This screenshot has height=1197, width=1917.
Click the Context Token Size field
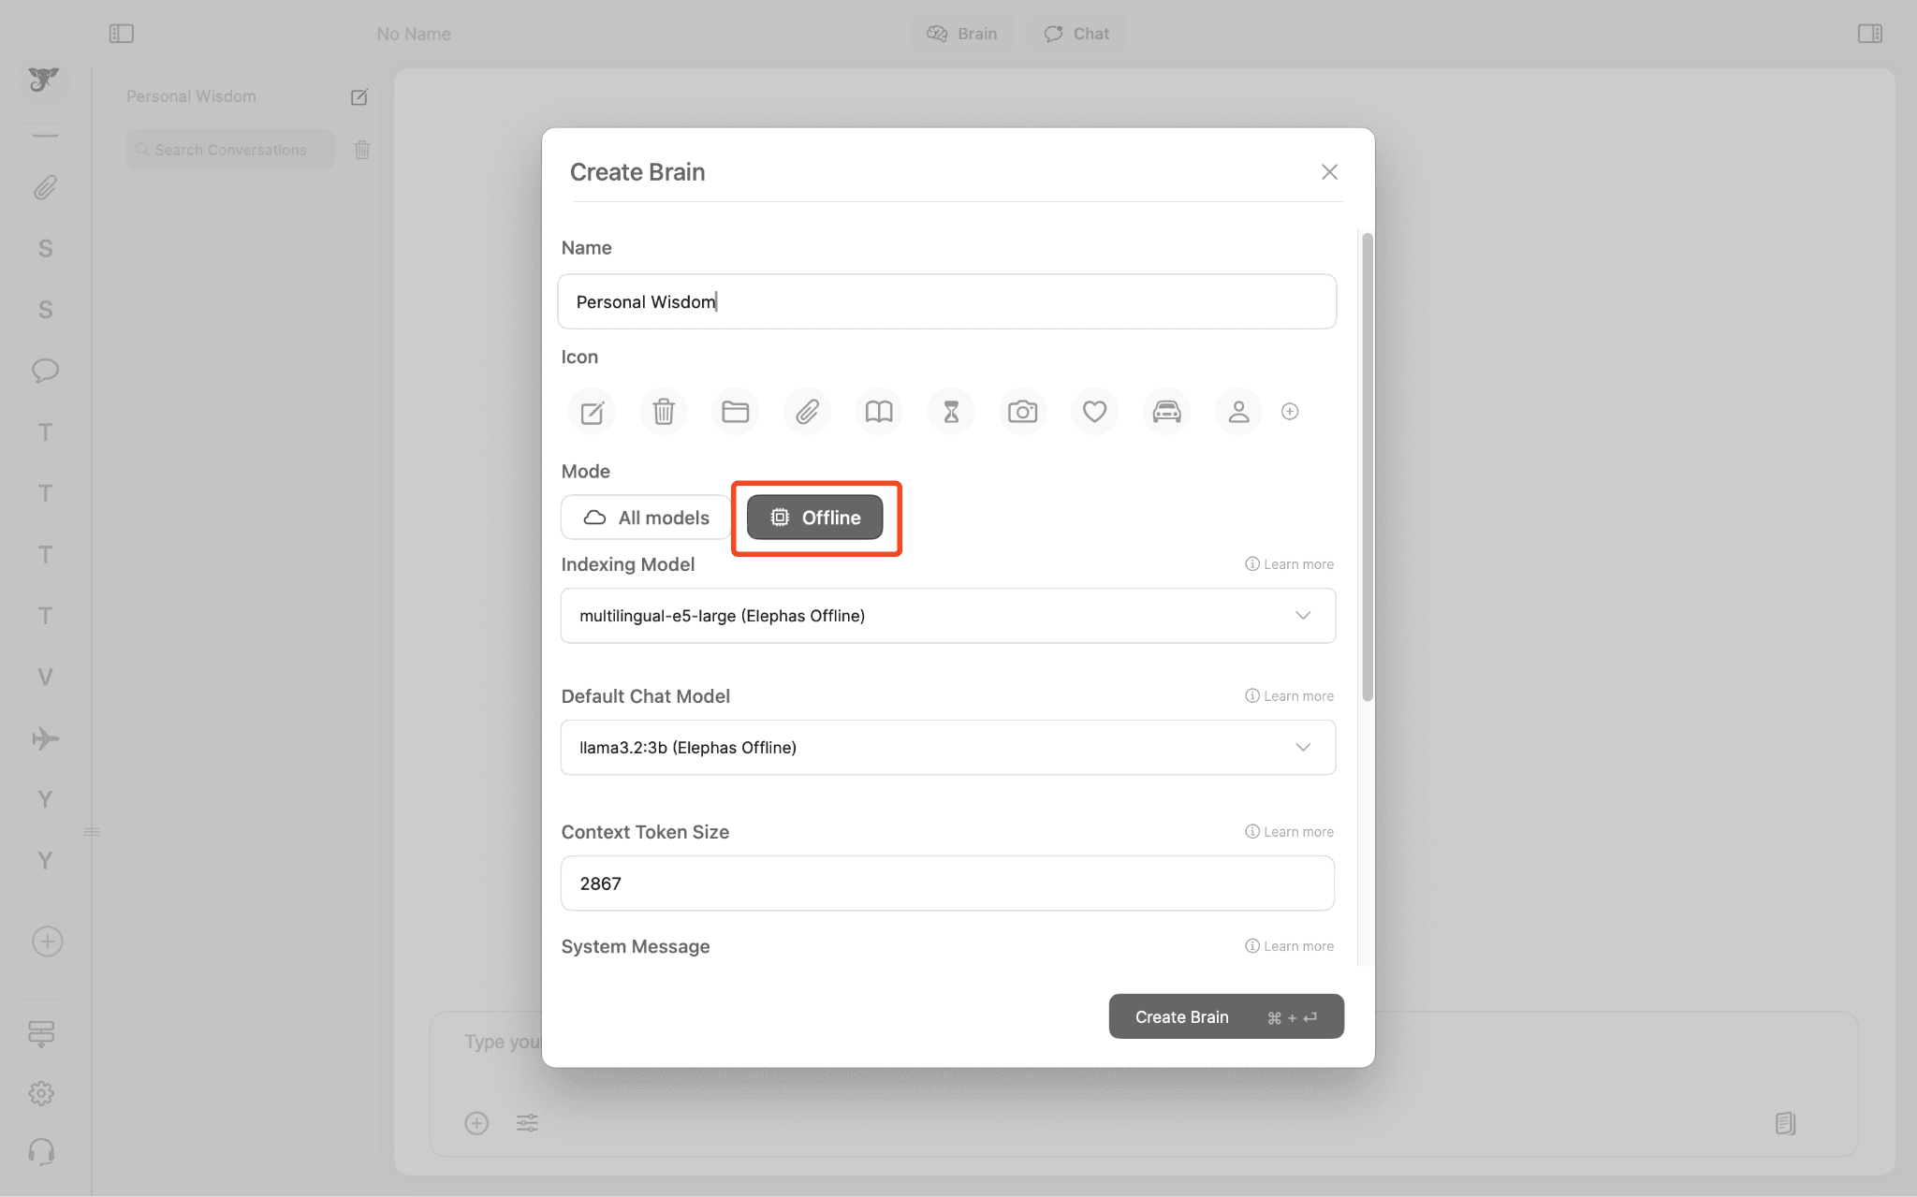pyautogui.click(x=947, y=883)
